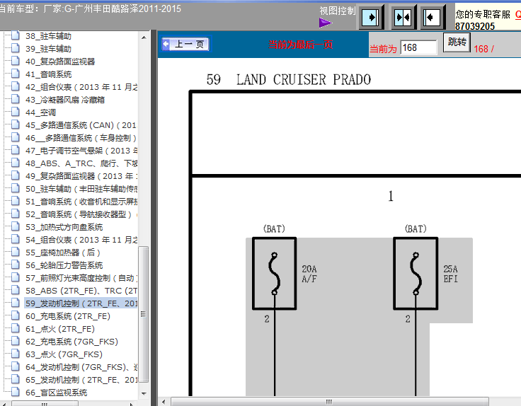Image resolution: width=521 pixels, height=406 pixels.
Task: Click the tree panel vertical scrollbar thumb
Action: click(x=144, y=314)
